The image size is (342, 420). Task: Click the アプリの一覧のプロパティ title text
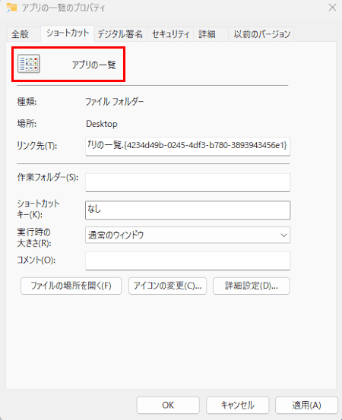[x=64, y=8]
